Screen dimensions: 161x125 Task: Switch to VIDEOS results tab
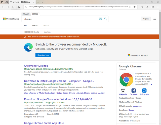click(x=46, y=25)
